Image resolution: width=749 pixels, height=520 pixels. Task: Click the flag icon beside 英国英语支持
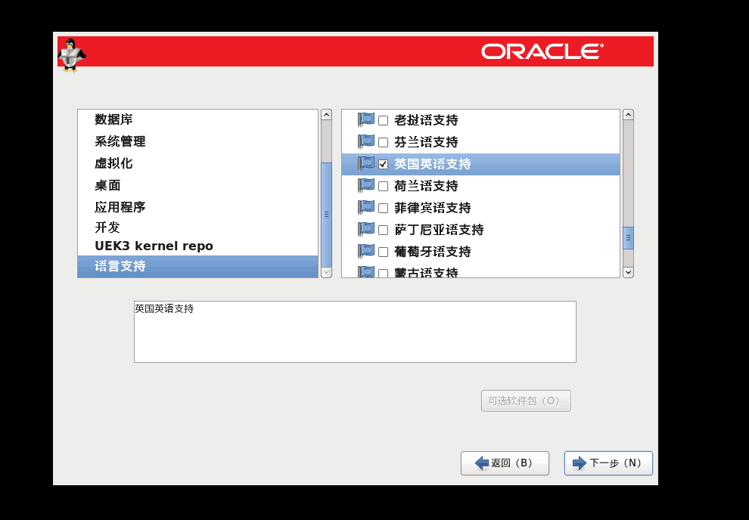click(x=366, y=163)
